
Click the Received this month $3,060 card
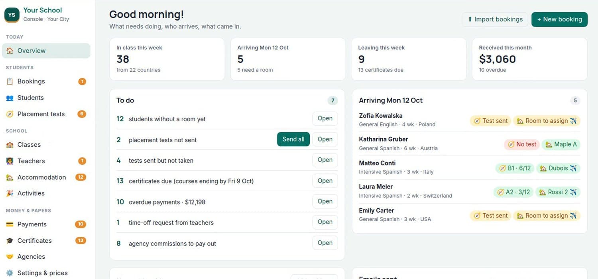coord(530,59)
